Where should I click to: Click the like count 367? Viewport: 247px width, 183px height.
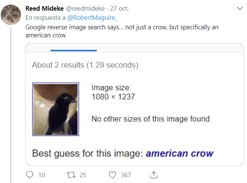[x=126, y=175]
